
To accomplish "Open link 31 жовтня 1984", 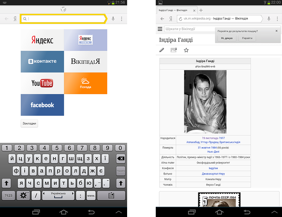I will pos(207,148).
